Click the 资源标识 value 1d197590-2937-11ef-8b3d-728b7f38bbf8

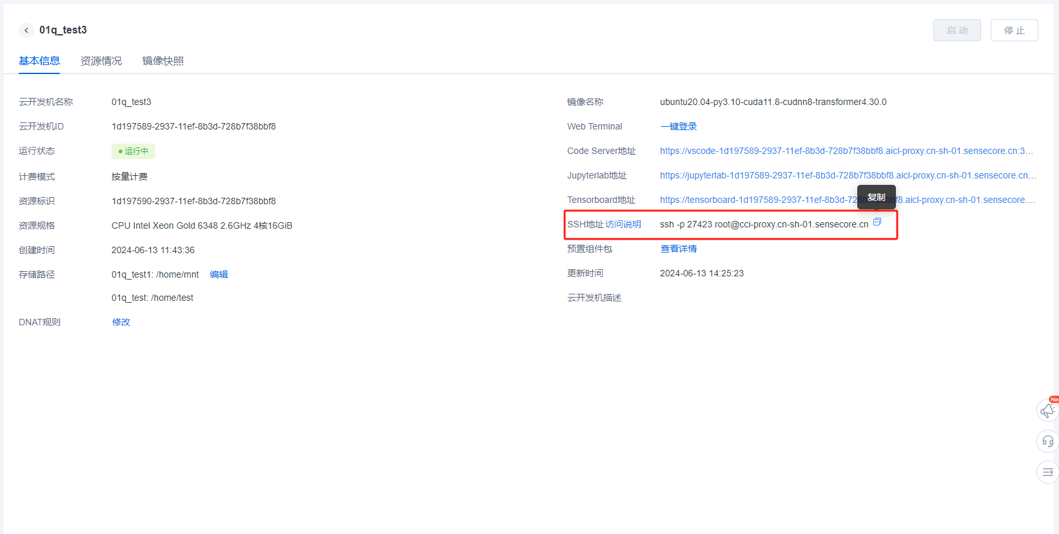(x=193, y=201)
